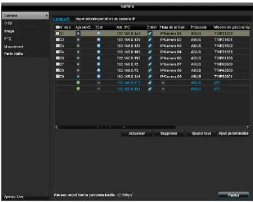Click the status play icon for D1

pos(99,33)
